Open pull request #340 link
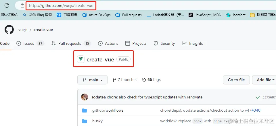Image resolution: width=276 pixels, height=126 pixels. (x=256, y=111)
